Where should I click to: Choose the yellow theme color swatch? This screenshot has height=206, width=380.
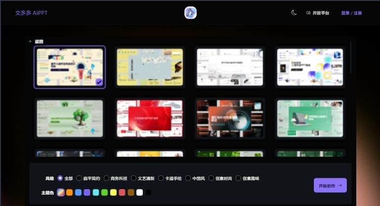(x=114, y=193)
